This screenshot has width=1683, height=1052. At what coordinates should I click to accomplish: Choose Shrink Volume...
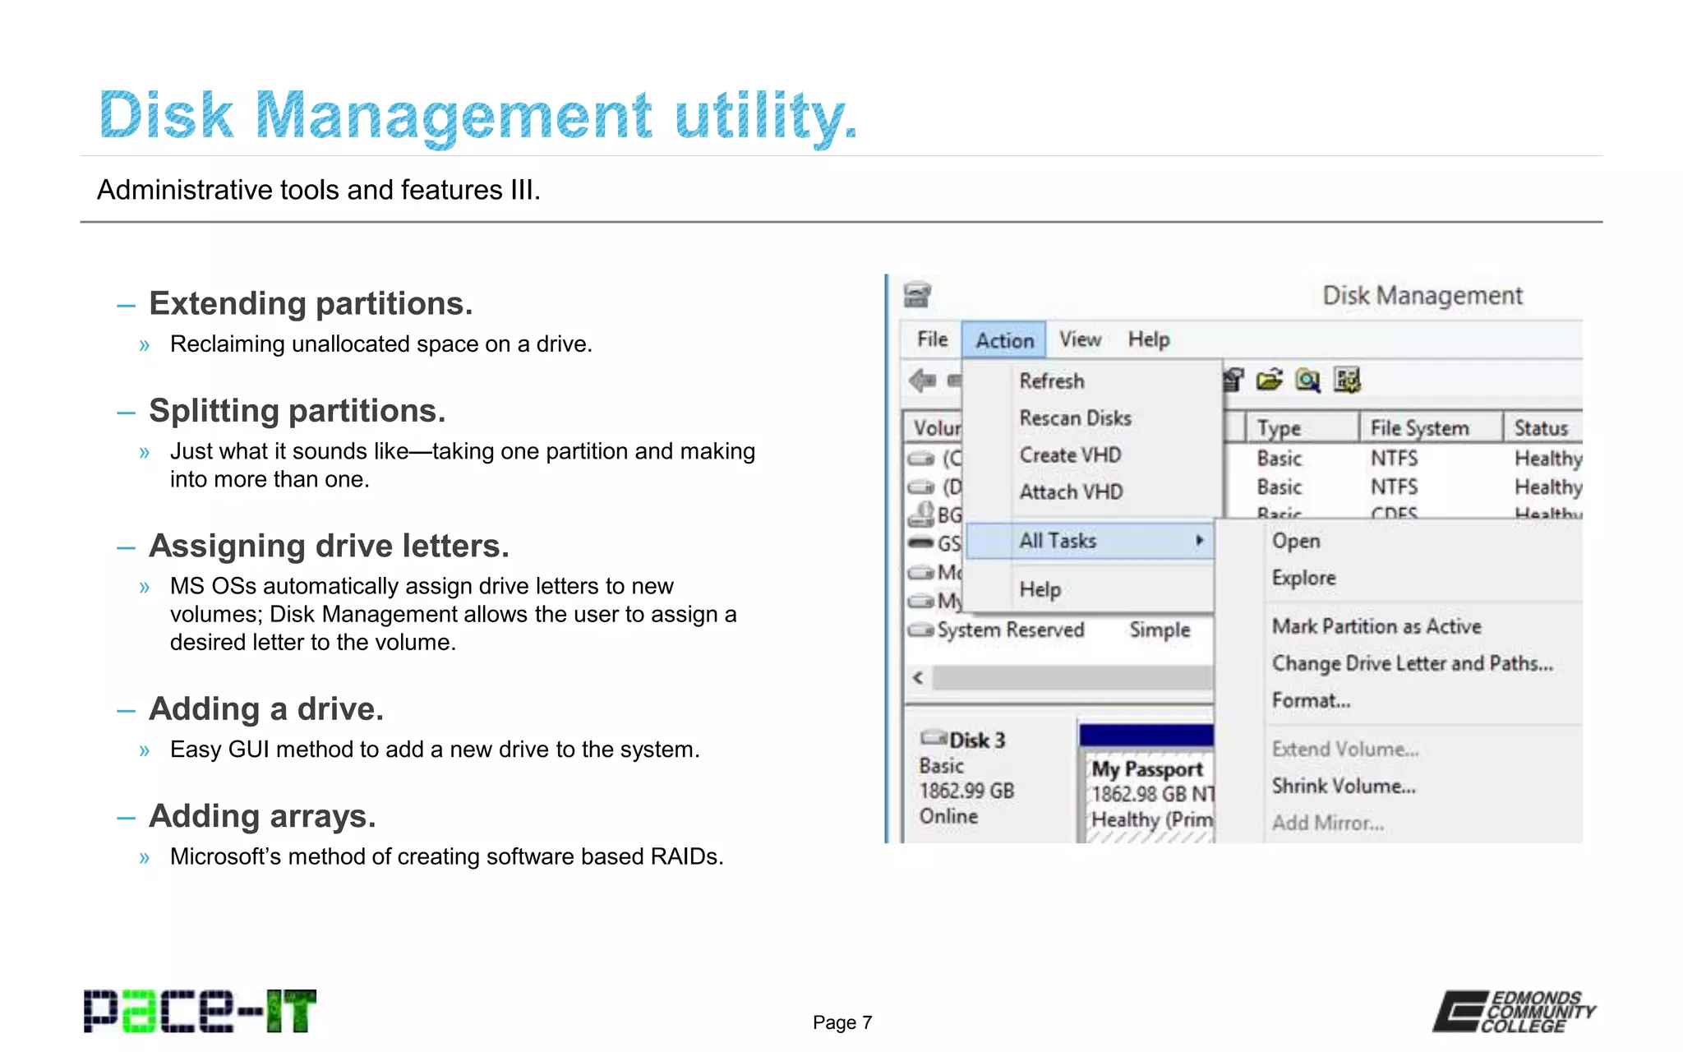tap(1344, 786)
